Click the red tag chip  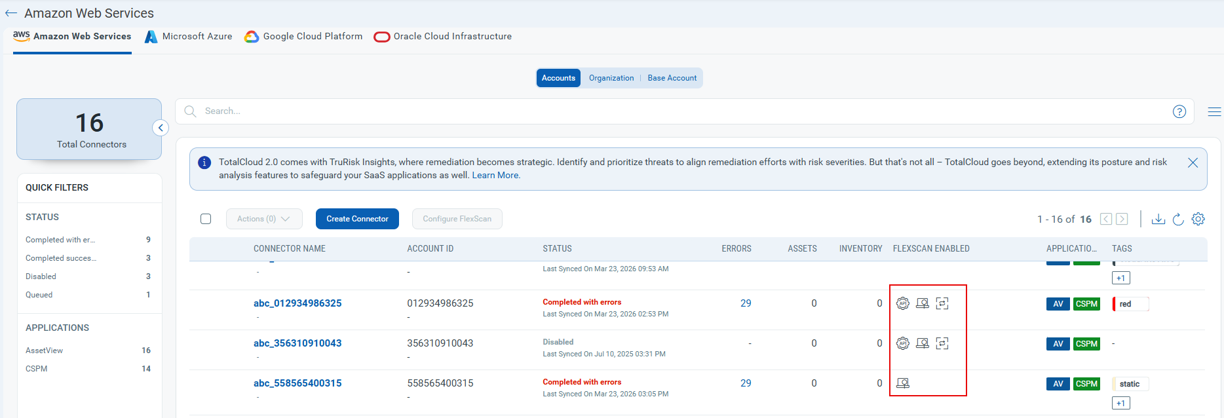coord(1131,304)
